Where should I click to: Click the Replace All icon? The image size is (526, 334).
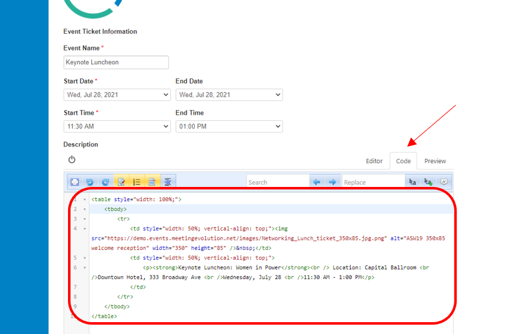click(428, 182)
